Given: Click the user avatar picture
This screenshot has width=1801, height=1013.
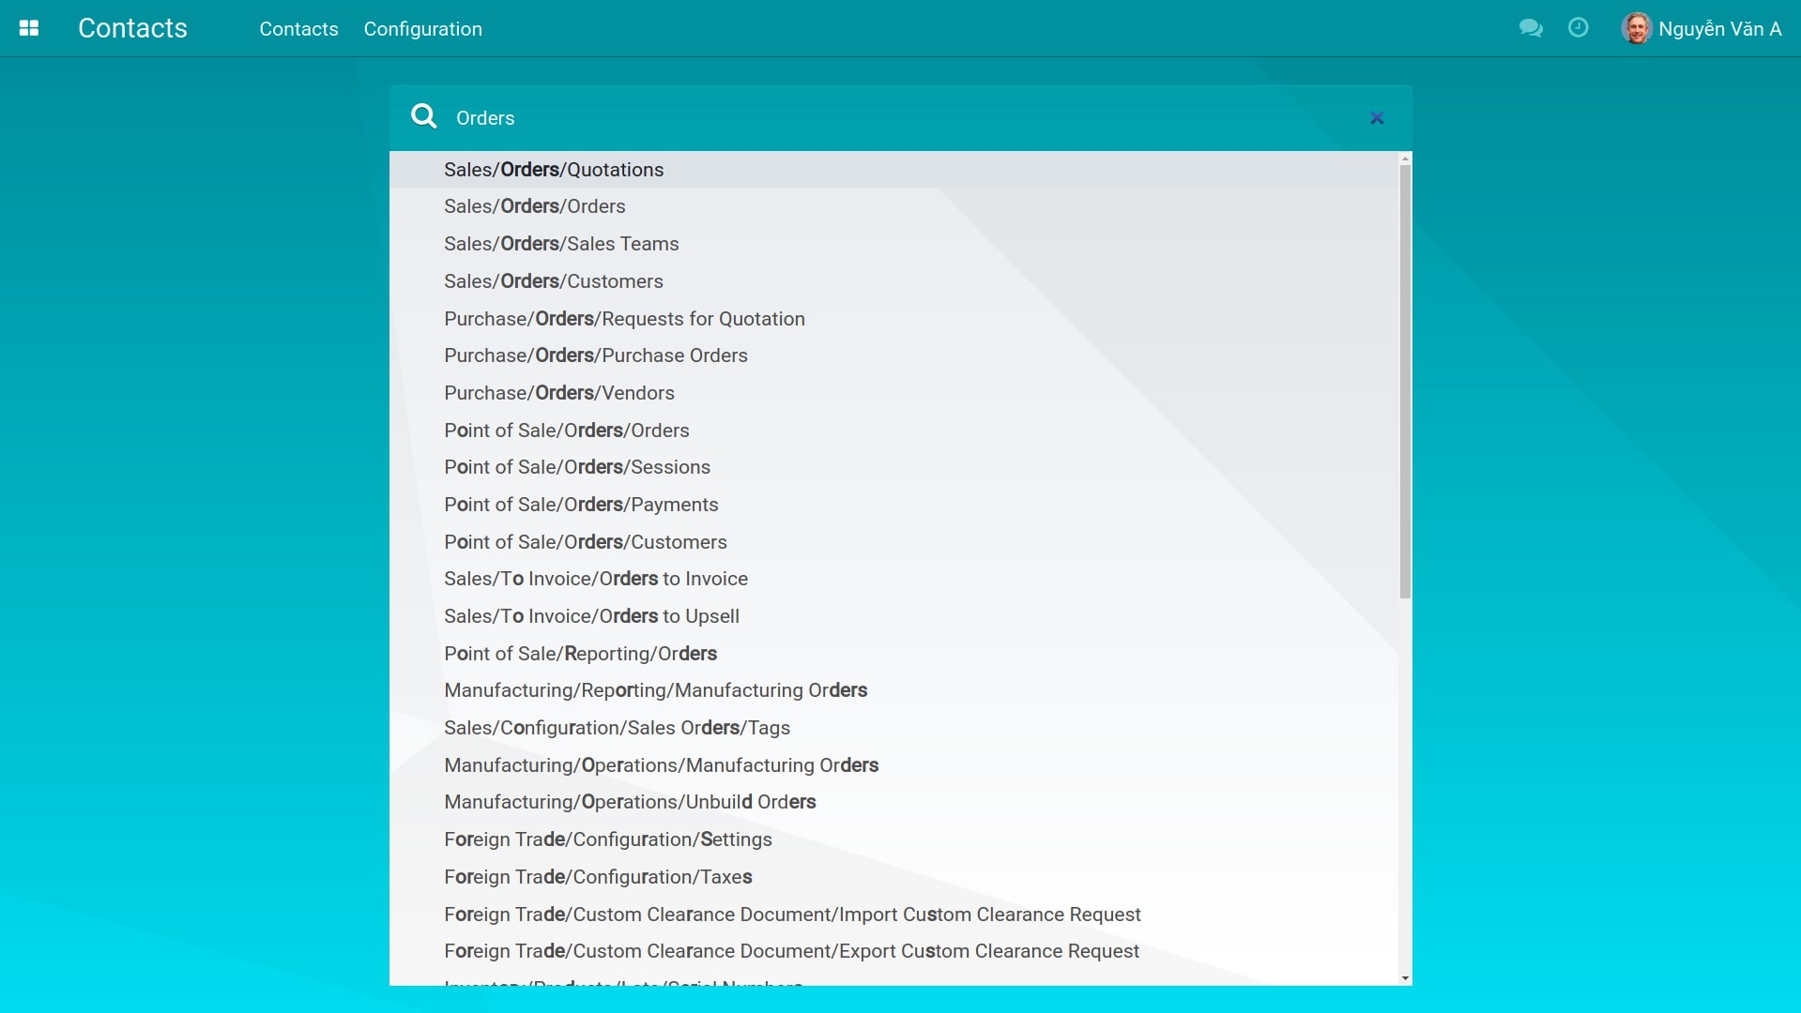Looking at the screenshot, I should click(1637, 27).
